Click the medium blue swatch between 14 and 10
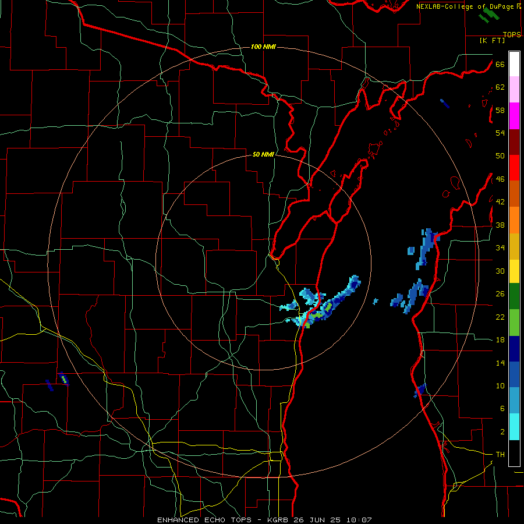524x524 pixels. pyautogui.click(x=514, y=374)
